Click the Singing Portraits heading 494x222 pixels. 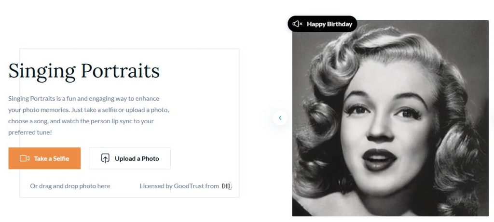(x=84, y=71)
